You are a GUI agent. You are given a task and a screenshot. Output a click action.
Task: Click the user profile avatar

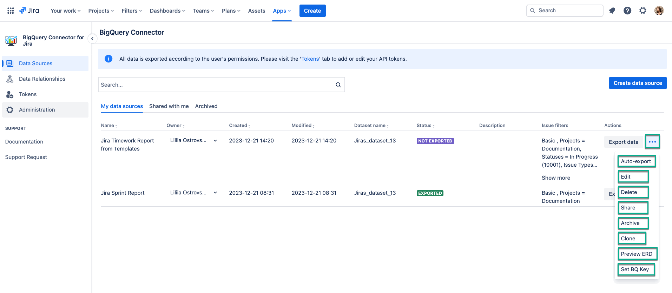coord(659,11)
